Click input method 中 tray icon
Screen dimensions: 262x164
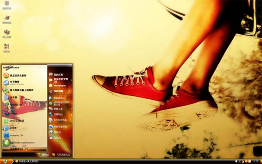[x=236, y=161]
